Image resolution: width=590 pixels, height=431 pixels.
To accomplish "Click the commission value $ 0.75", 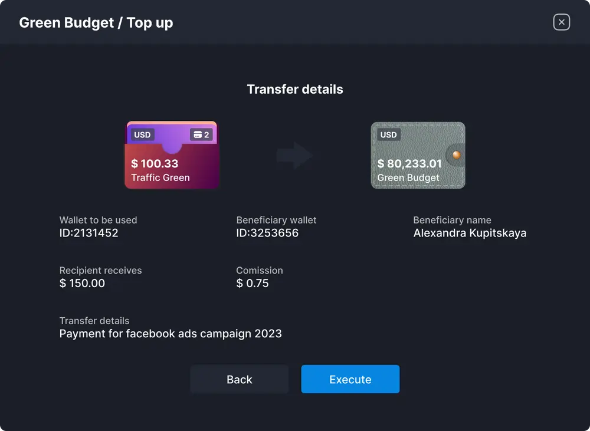I will (x=253, y=283).
